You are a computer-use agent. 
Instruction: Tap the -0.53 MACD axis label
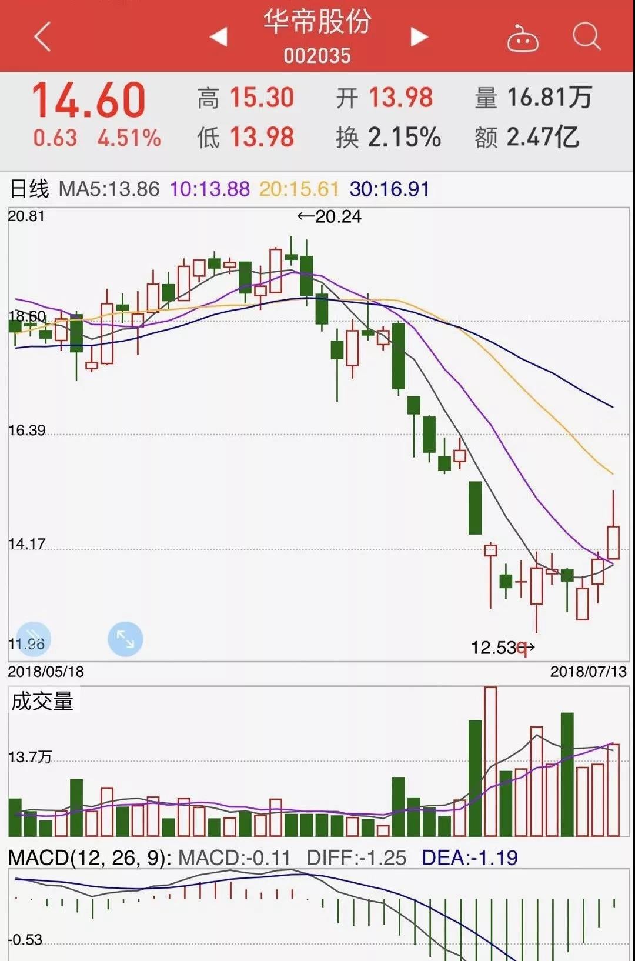pos(26,939)
